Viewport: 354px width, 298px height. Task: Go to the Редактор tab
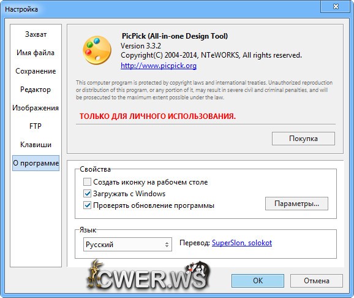36,90
